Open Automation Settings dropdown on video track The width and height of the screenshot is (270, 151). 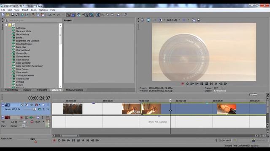click(39, 105)
